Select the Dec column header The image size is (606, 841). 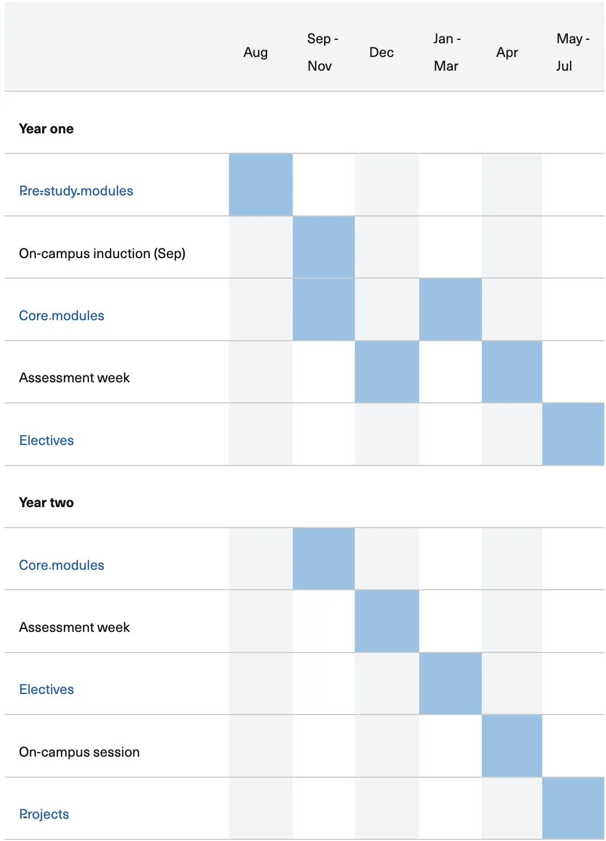[381, 52]
